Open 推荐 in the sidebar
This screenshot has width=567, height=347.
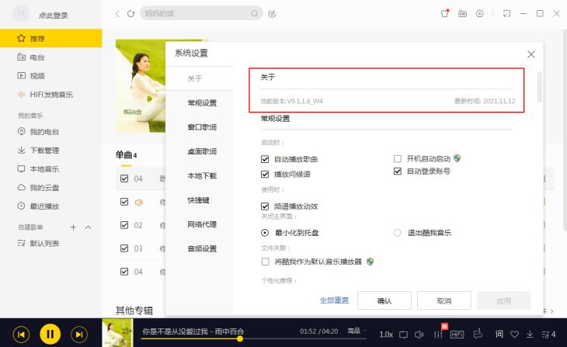click(51, 38)
